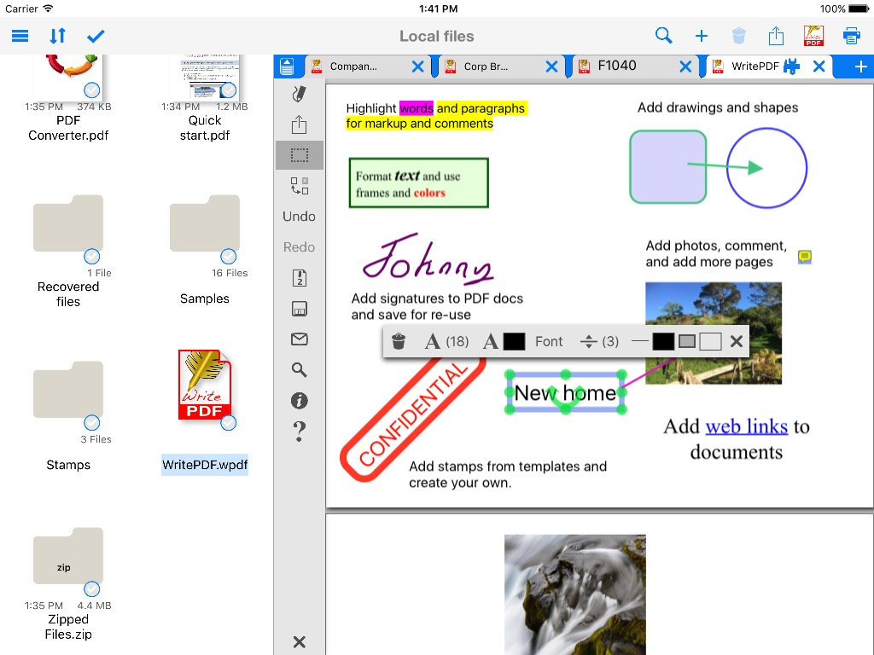Tap the export icon in editor sidebar
The image size is (874, 655).
(299, 125)
